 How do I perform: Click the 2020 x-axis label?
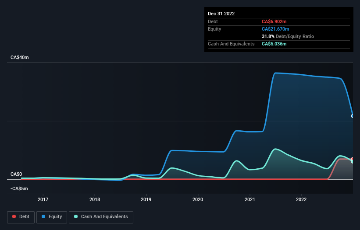198,199
